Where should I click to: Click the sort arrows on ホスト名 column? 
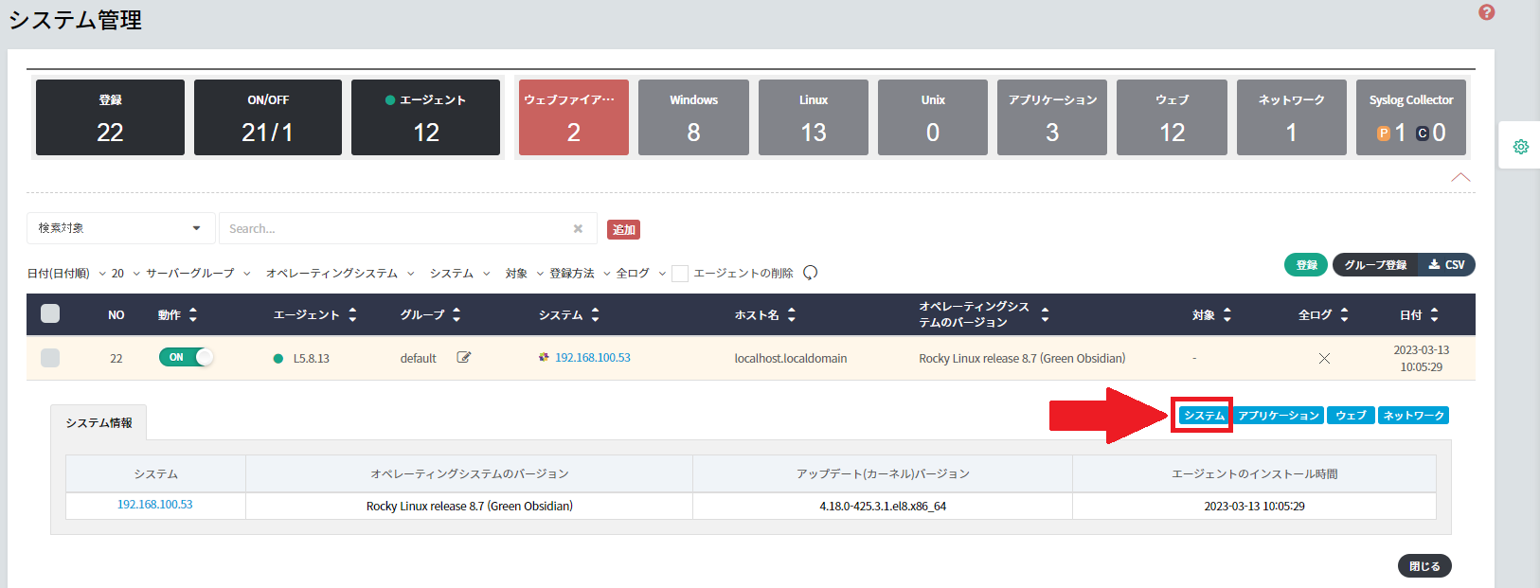792,315
